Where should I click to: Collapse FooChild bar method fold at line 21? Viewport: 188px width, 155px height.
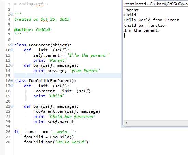pos(12,106)
